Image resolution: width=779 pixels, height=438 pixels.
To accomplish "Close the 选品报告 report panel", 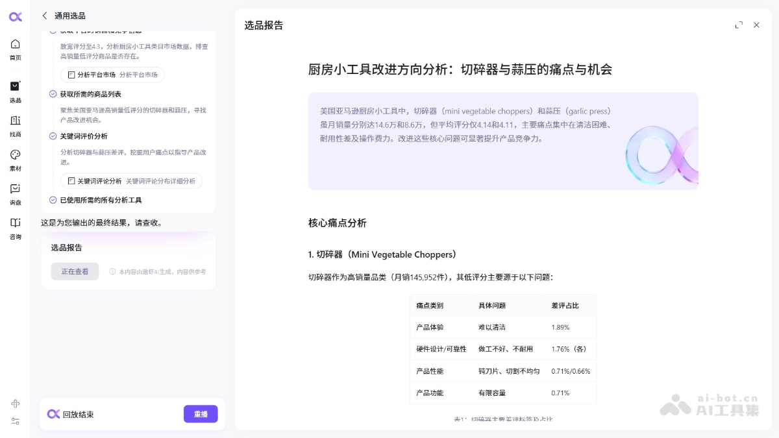I will point(756,25).
